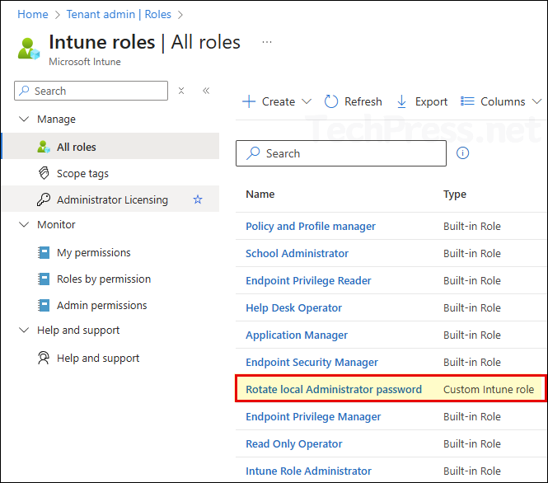
Task: Open Intune Role Administrator role
Action: (308, 471)
